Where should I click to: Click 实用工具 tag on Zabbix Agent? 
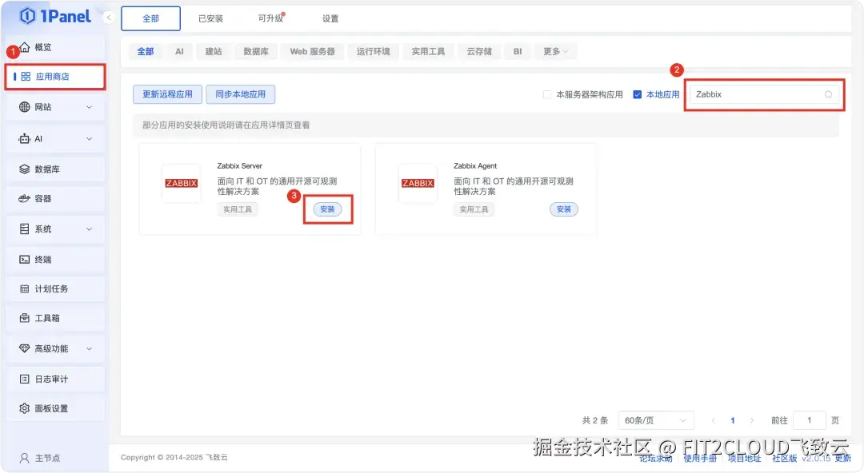click(474, 209)
